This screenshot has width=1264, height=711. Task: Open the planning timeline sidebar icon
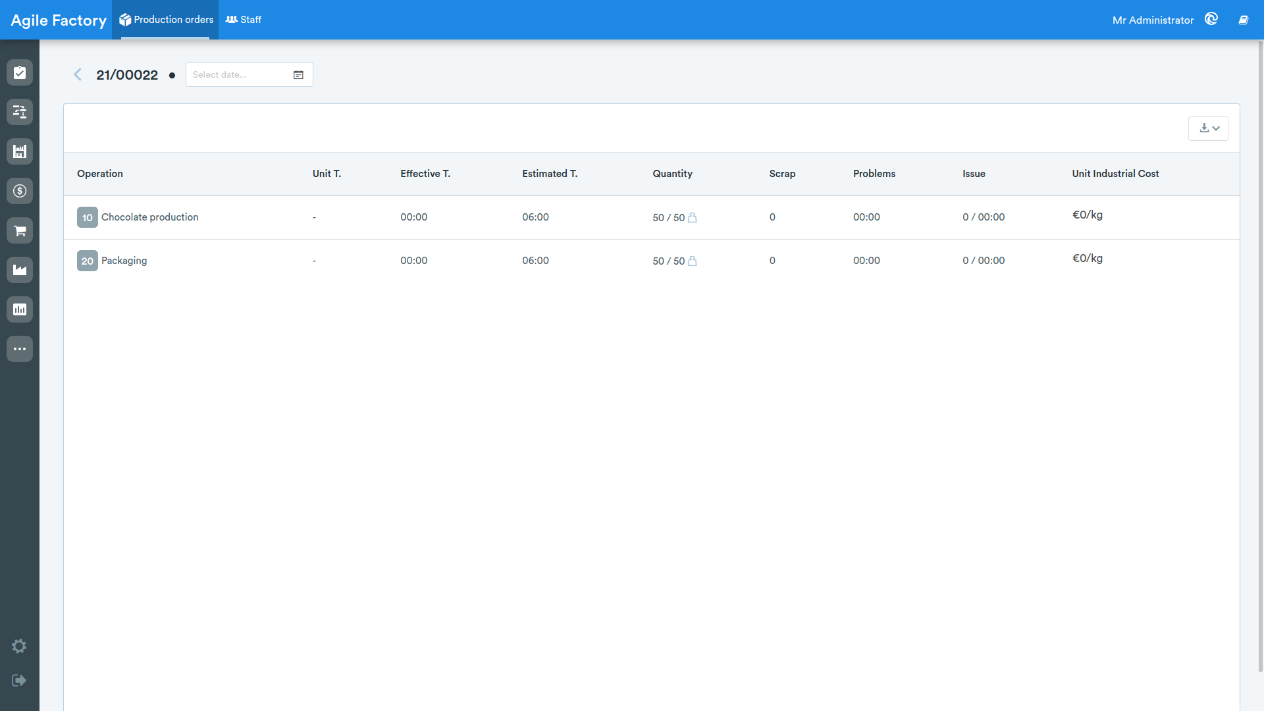coord(20,112)
